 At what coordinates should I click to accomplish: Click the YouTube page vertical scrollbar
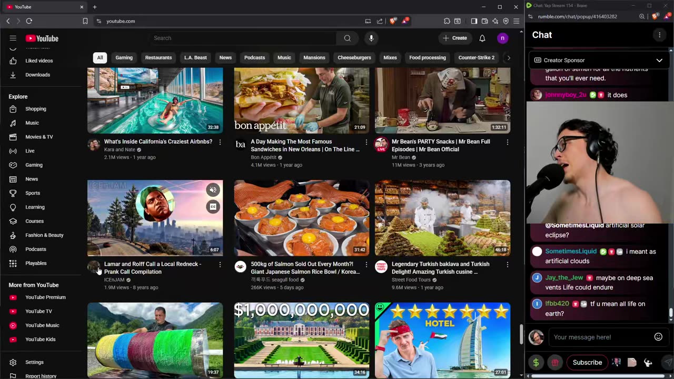(x=521, y=334)
